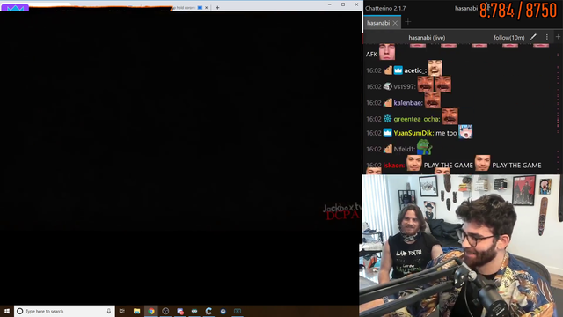Image resolution: width=563 pixels, height=317 pixels.
Task: Open File Explorer from the taskbar
Action: [137, 311]
